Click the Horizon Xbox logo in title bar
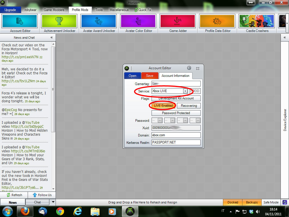The width and height of the screenshot is (289, 217). pyautogui.click(x=3, y=3)
